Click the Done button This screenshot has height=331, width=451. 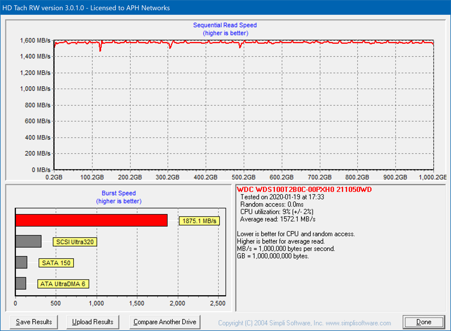pos(424,322)
